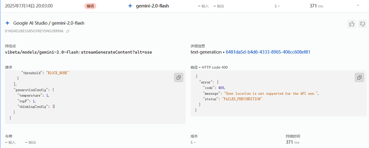
Task: Click the 成本 section label
Action: click(x=194, y=136)
